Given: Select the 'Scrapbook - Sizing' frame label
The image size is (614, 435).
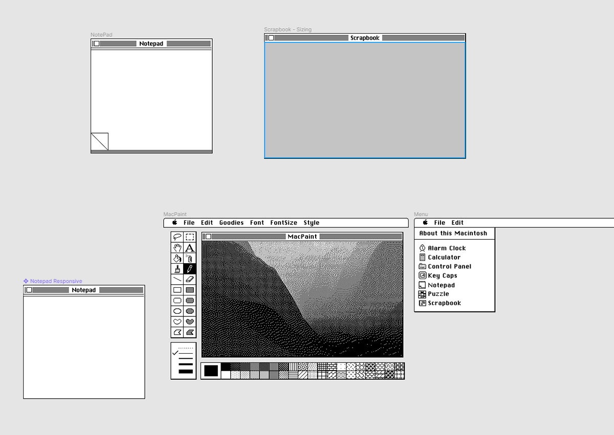Looking at the screenshot, I should 288,30.
